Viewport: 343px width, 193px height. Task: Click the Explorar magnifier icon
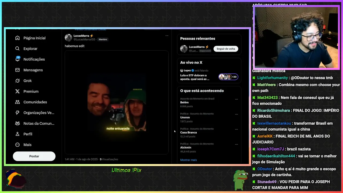17,49
